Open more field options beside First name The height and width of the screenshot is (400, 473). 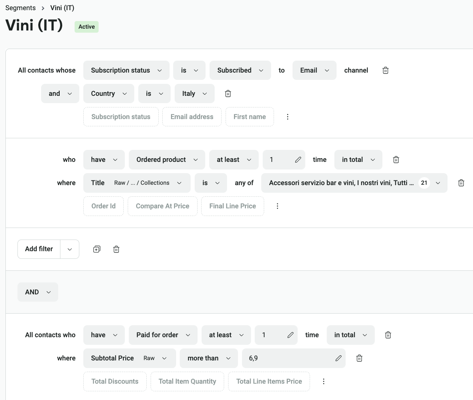[288, 117]
